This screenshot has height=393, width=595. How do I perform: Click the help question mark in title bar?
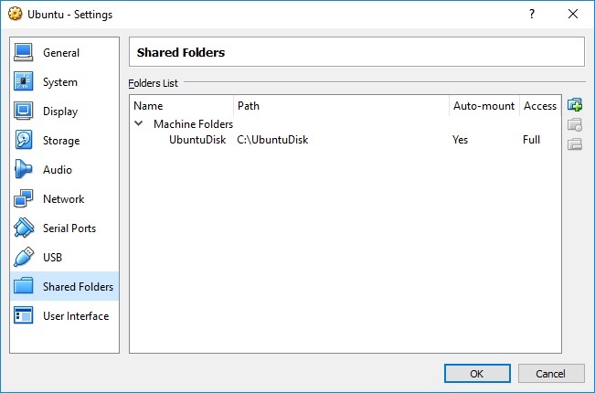click(x=532, y=14)
